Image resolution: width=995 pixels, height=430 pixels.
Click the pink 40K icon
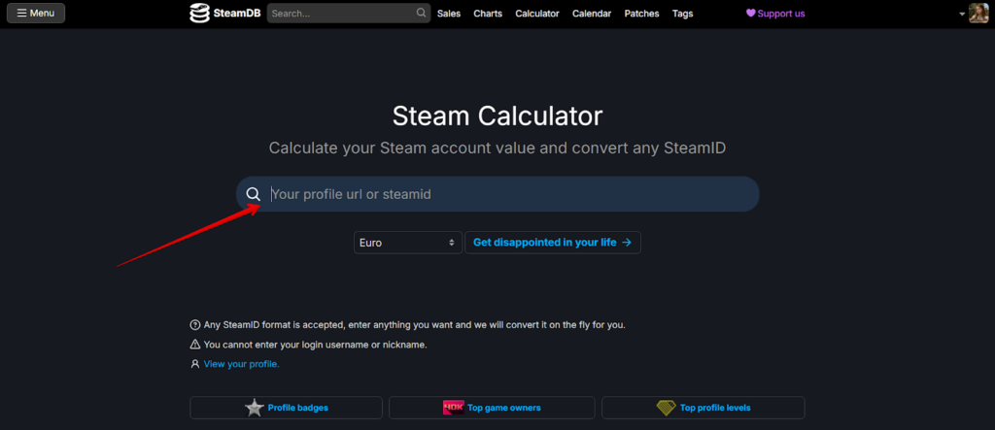[x=454, y=408]
